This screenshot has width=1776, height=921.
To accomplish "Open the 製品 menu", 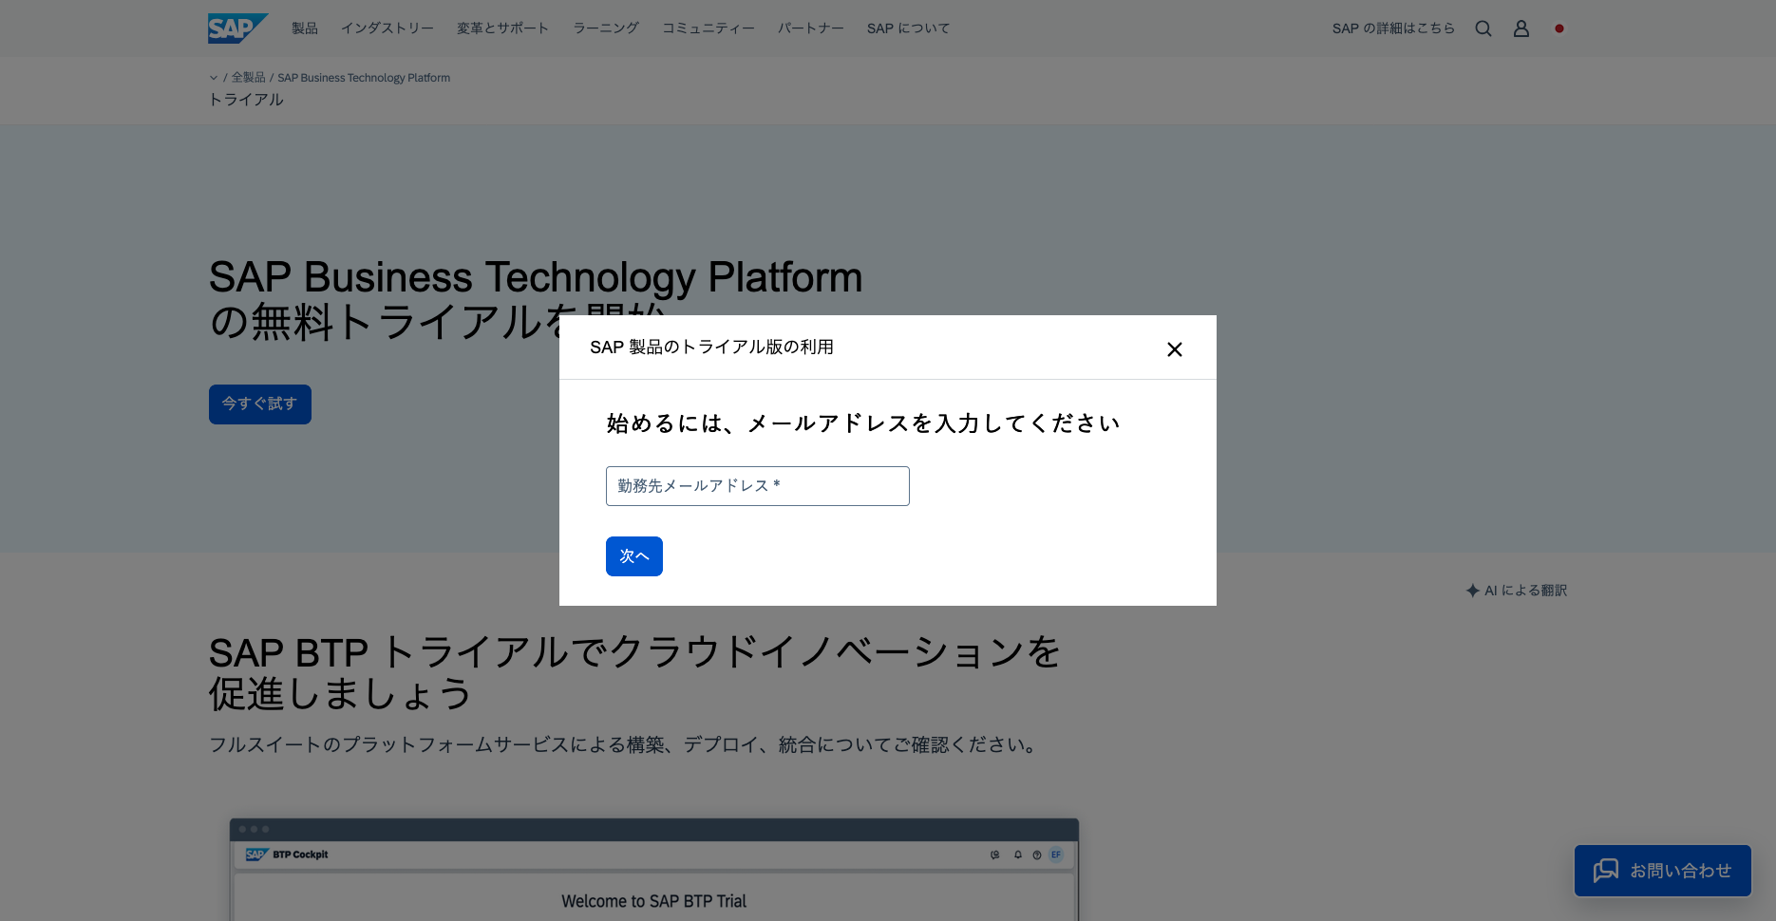I will pyautogui.click(x=305, y=28).
